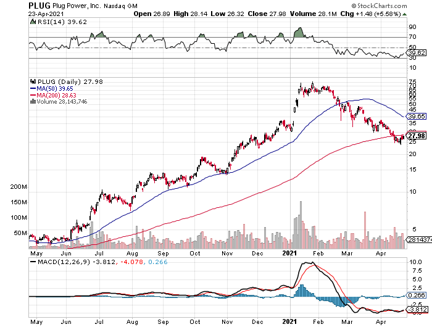This screenshot has height=327, width=432.
Task: Click the PLUG ticker symbol in the title
Action: 39,6
